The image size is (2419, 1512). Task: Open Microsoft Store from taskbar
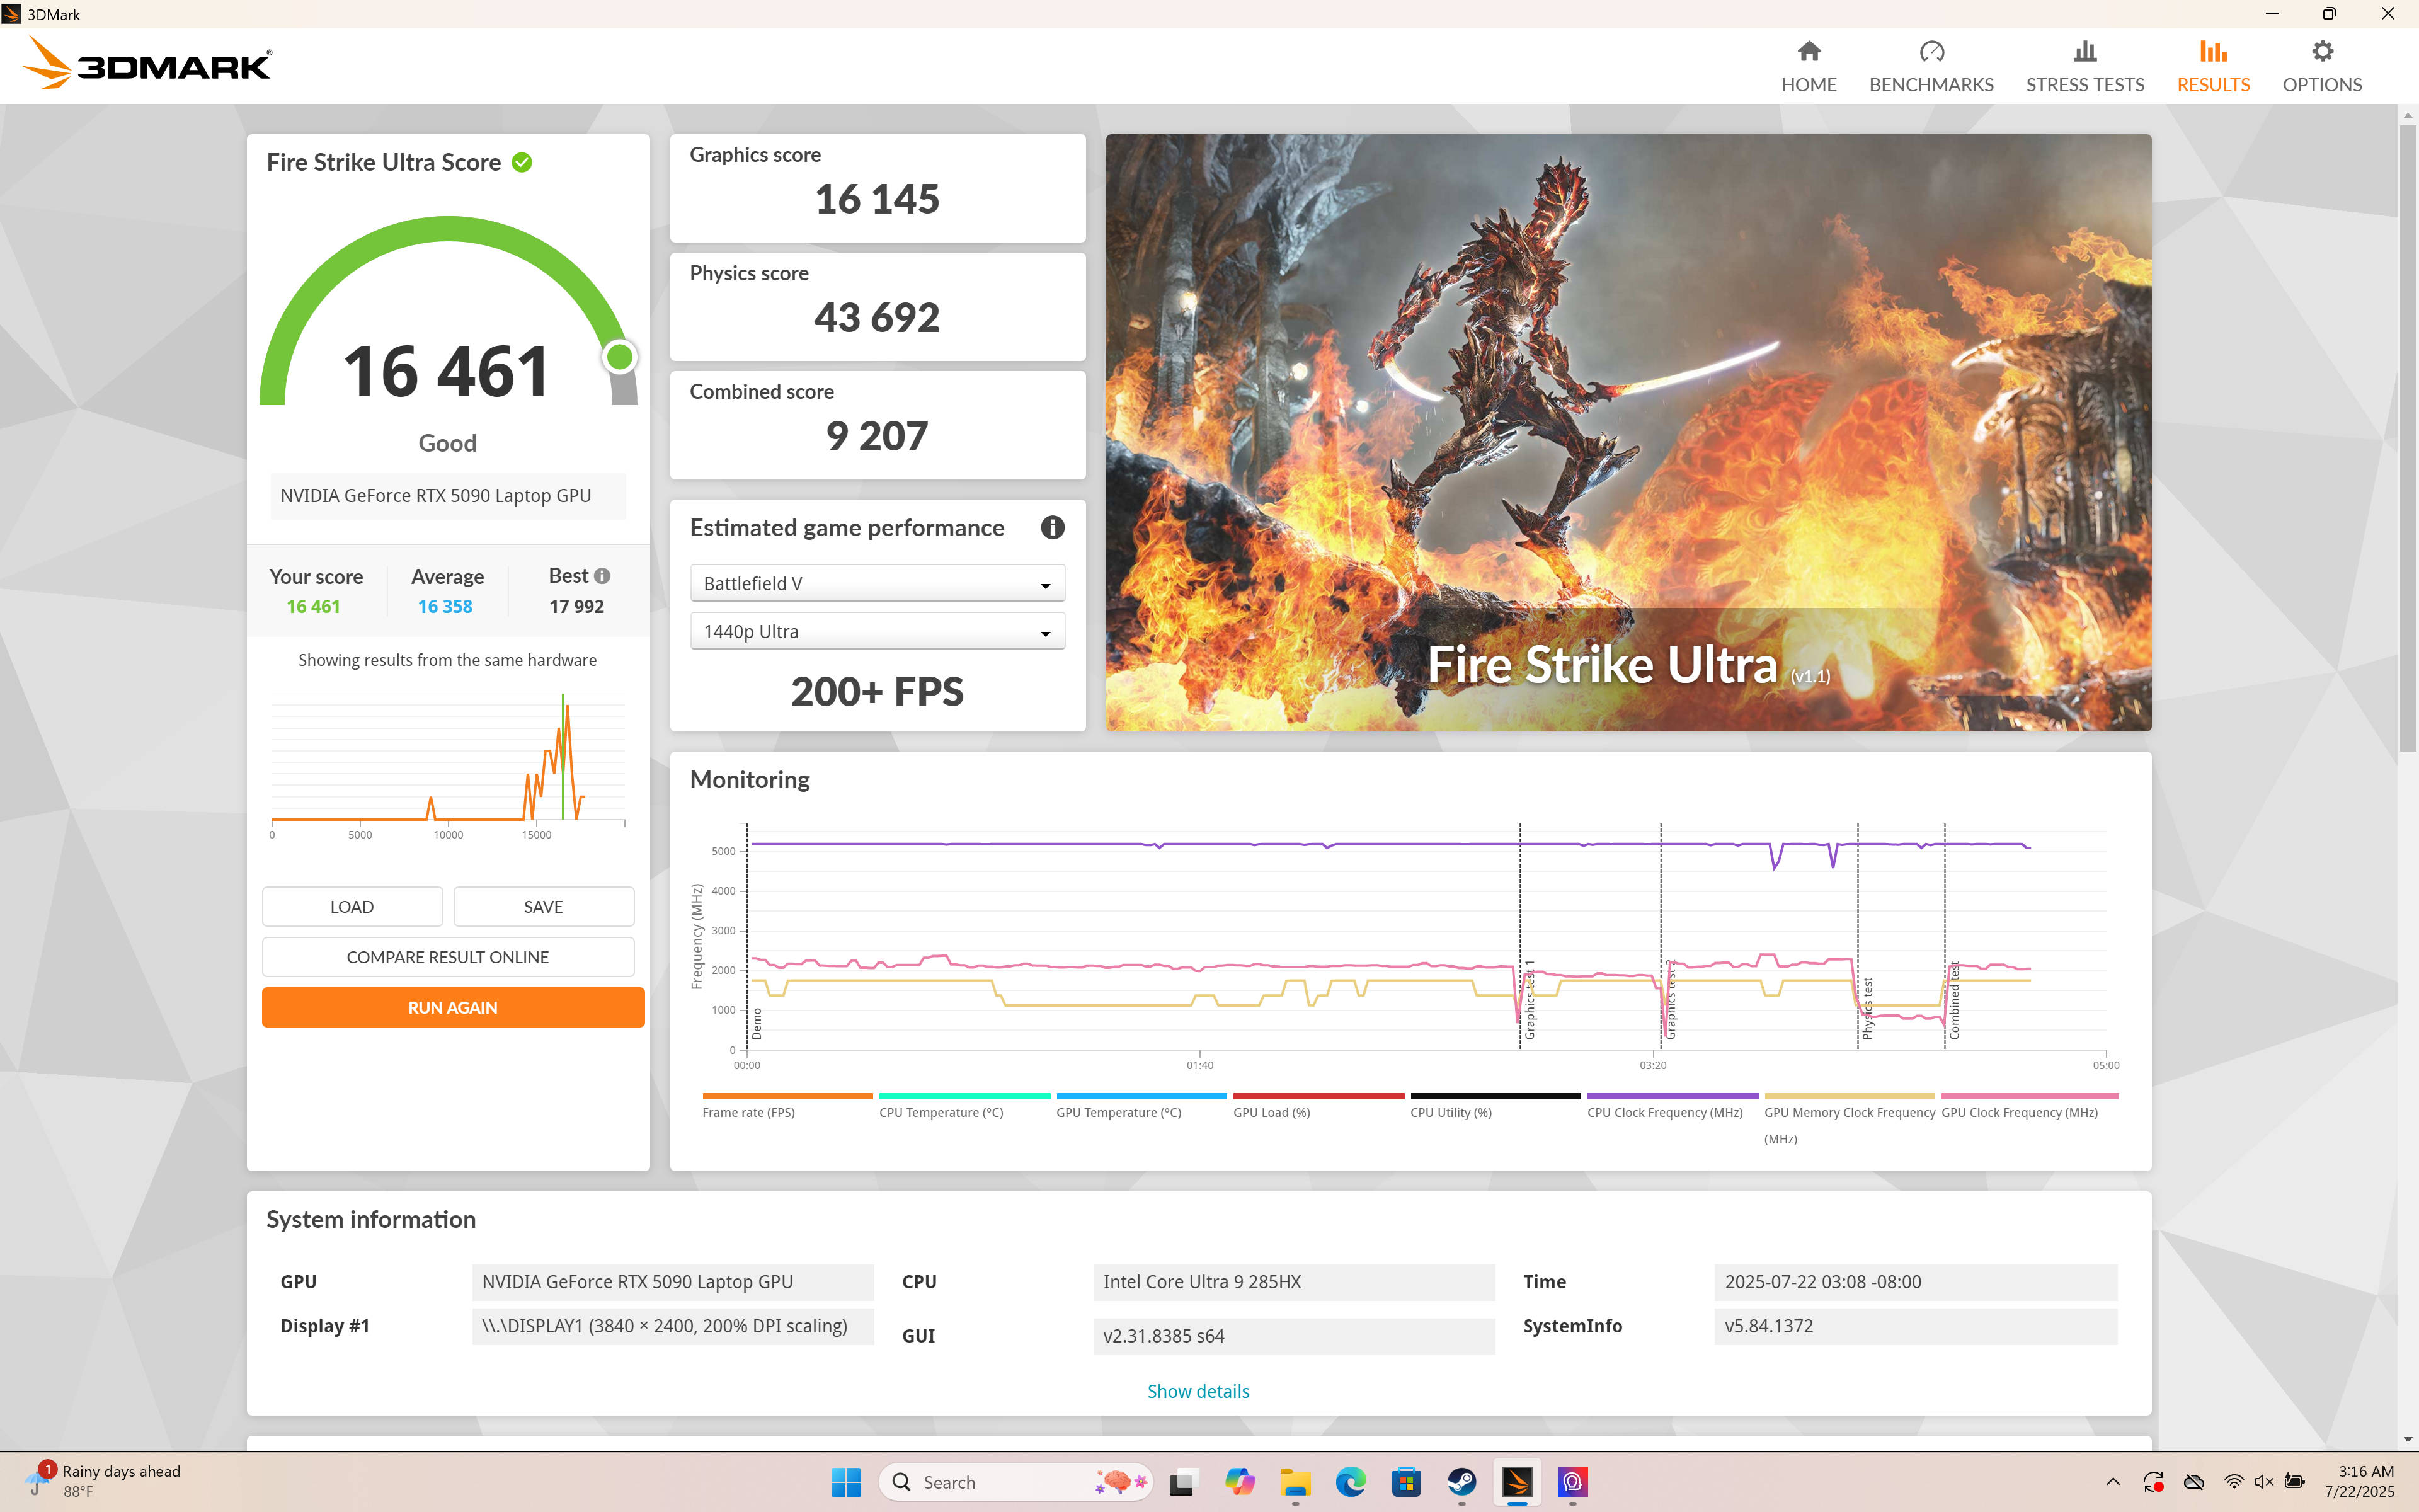[1407, 1482]
